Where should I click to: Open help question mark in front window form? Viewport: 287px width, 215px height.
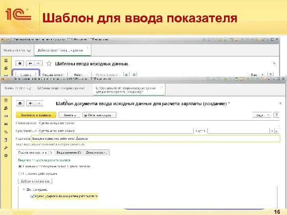277,115
